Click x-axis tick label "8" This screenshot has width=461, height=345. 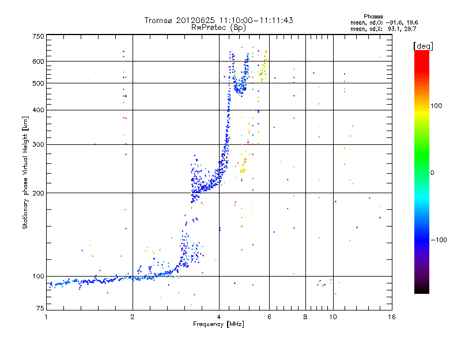[305, 317]
